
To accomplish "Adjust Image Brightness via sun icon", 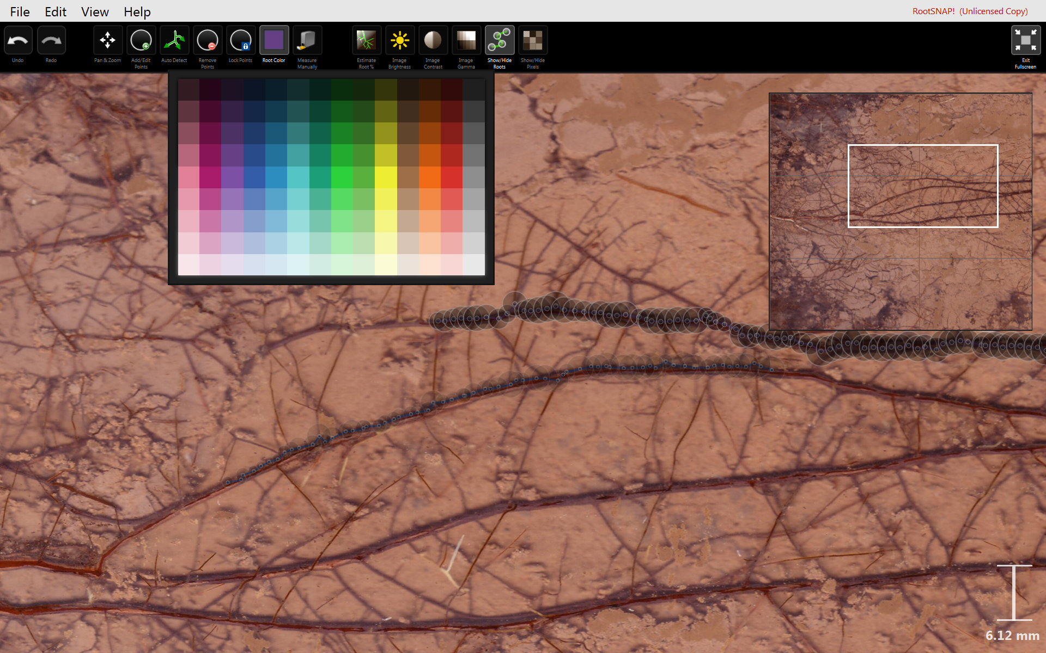I will tap(400, 41).
